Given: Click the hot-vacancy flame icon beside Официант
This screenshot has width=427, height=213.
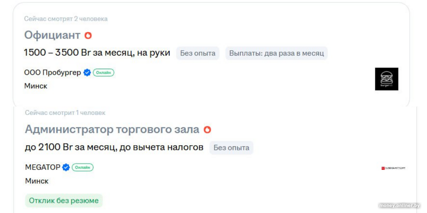Looking at the screenshot, I should point(88,35).
